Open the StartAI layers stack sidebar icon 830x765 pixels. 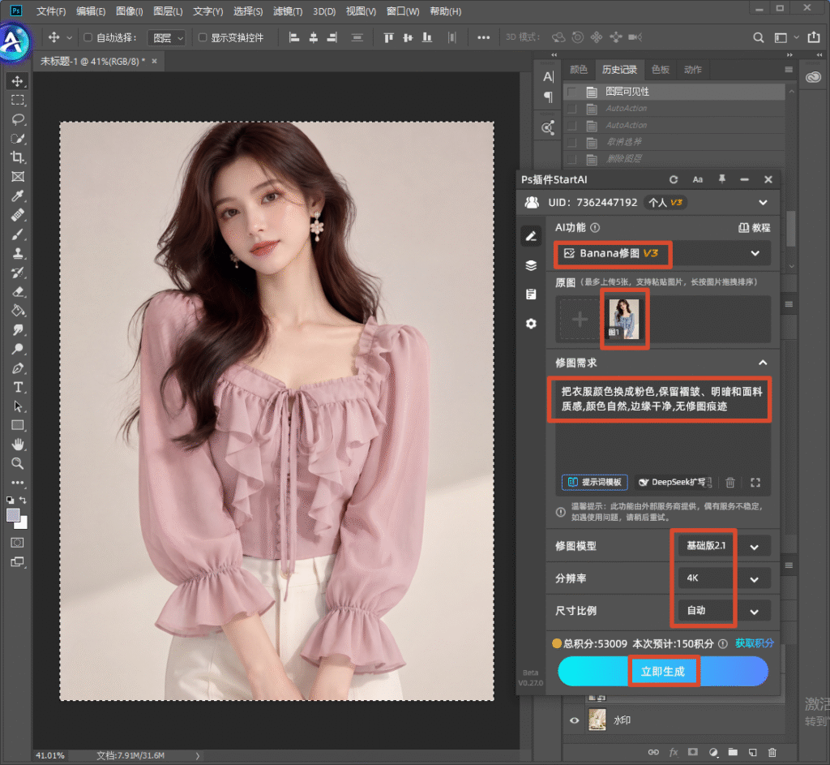[531, 265]
